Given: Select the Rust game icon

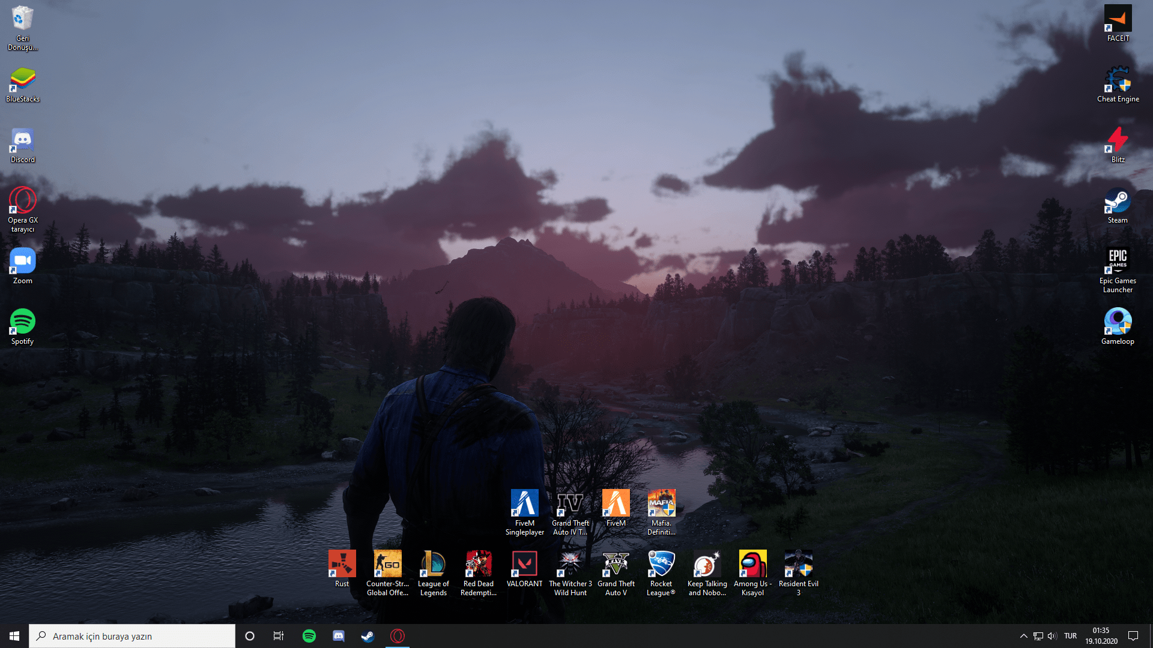Looking at the screenshot, I should click(342, 565).
